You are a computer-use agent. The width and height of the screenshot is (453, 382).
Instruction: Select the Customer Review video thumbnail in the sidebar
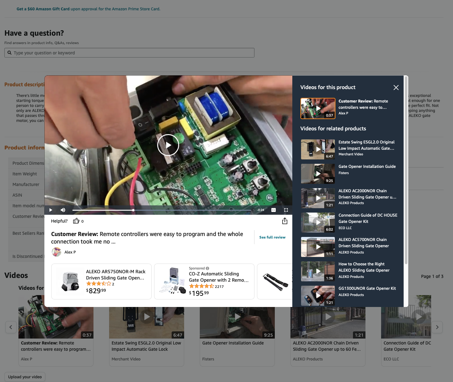(318, 108)
